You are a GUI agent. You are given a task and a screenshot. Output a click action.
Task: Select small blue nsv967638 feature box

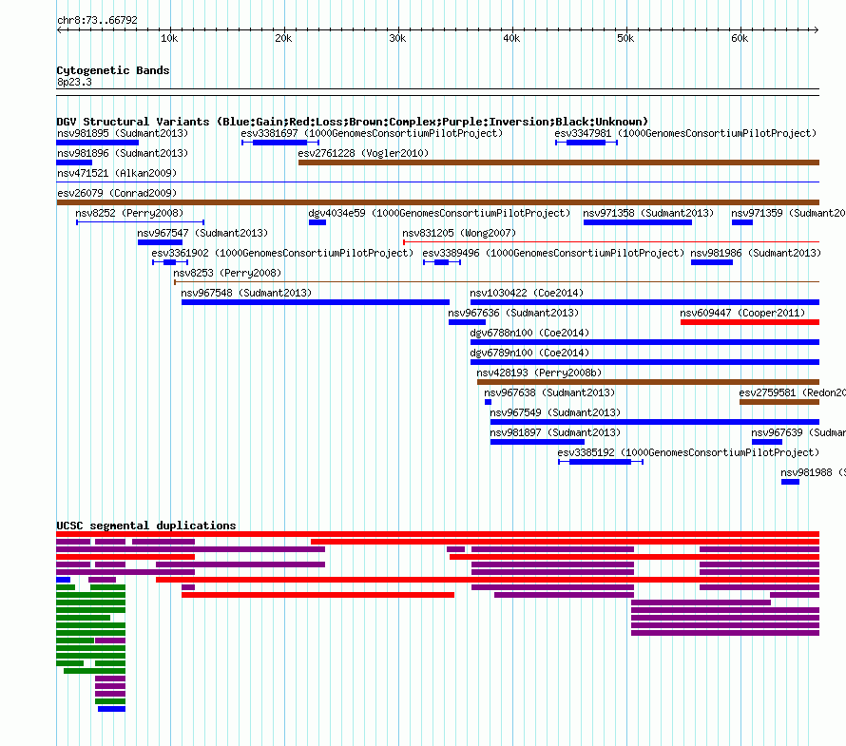tap(489, 402)
